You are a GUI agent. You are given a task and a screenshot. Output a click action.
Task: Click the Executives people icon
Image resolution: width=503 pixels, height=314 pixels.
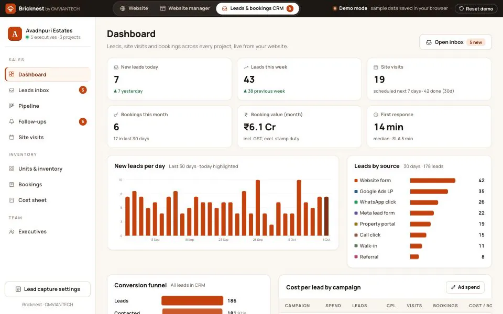[x=12, y=231]
